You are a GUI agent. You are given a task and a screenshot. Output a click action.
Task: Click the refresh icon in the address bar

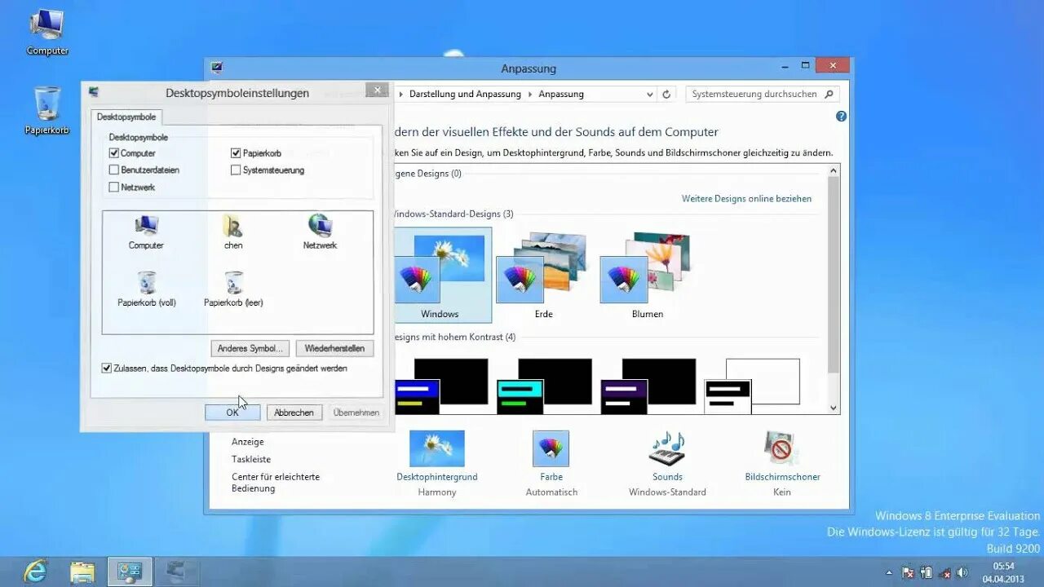tap(666, 95)
